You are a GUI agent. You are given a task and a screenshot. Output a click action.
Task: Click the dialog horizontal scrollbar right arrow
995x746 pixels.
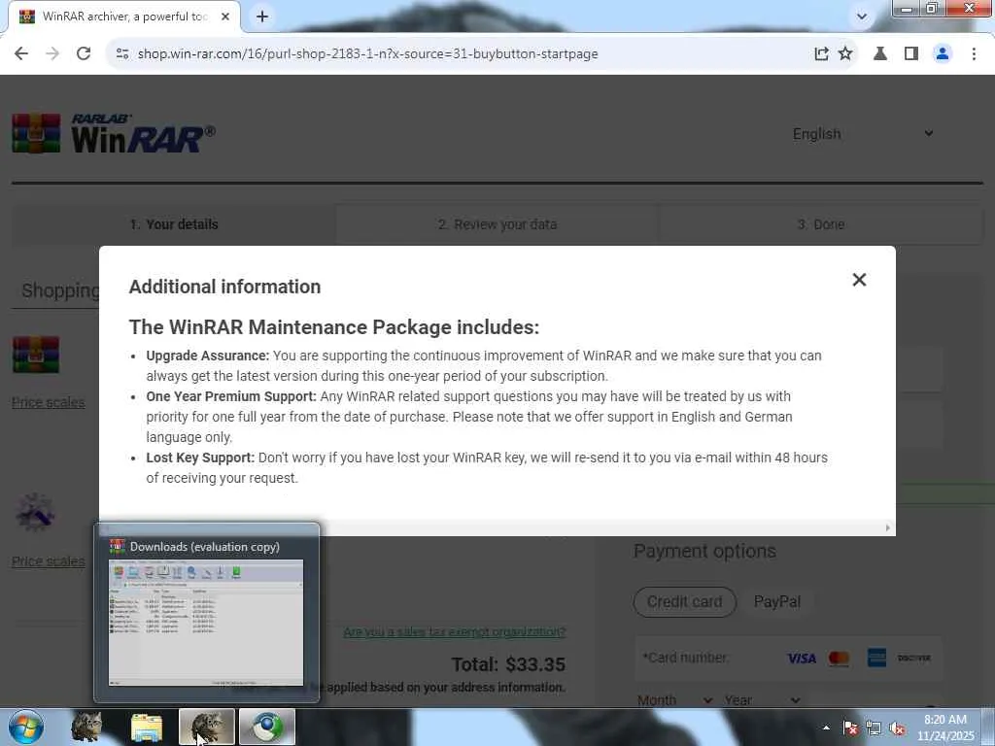click(x=887, y=527)
